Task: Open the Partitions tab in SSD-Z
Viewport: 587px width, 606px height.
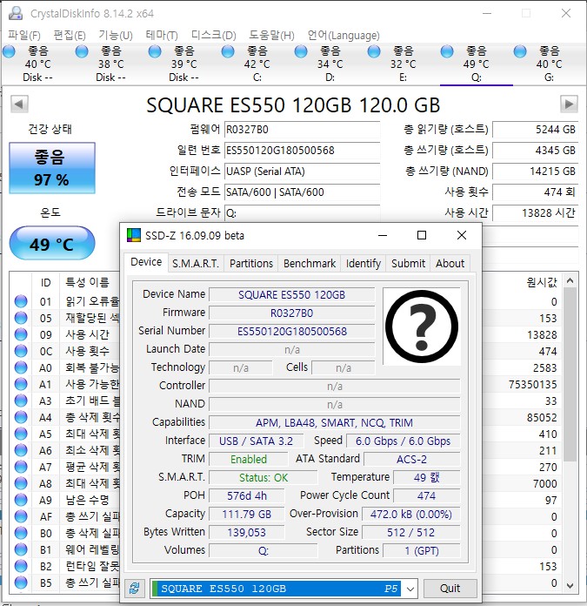Action: (x=251, y=264)
